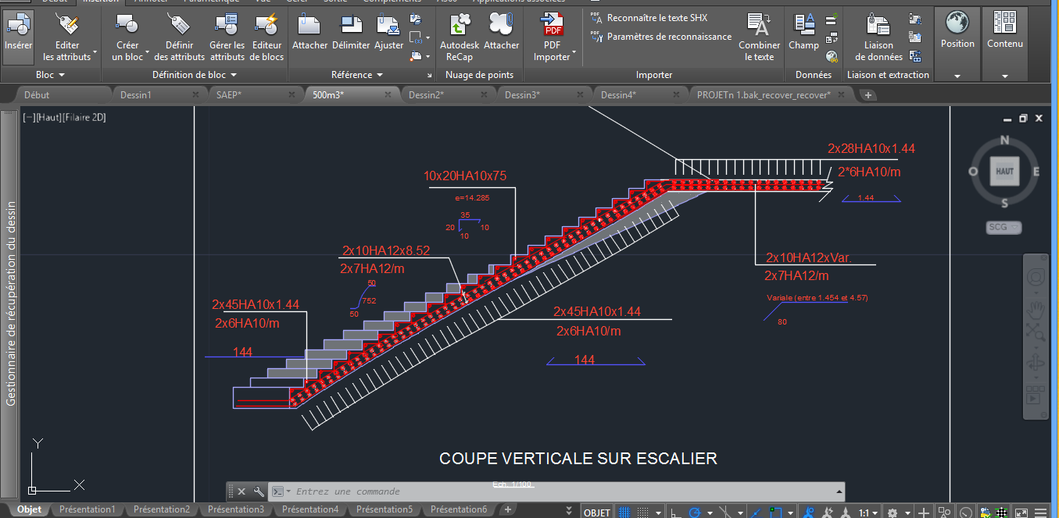
Task: Toggle OBJET model space button
Action: [597, 513]
